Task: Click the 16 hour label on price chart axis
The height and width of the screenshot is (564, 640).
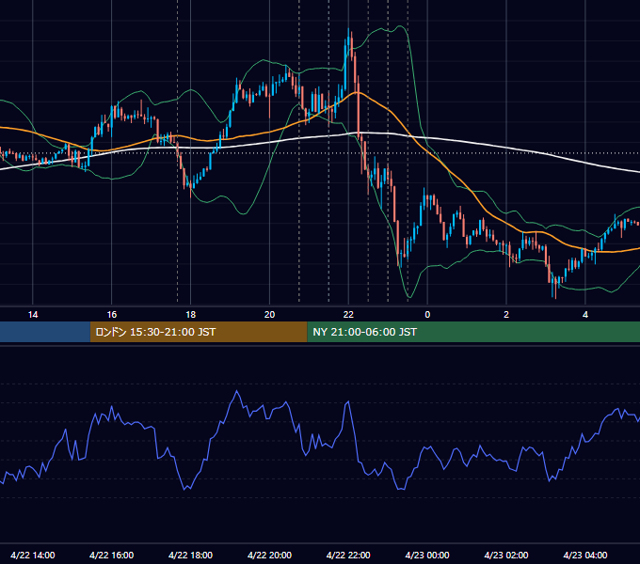Action: [x=111, y=315]
